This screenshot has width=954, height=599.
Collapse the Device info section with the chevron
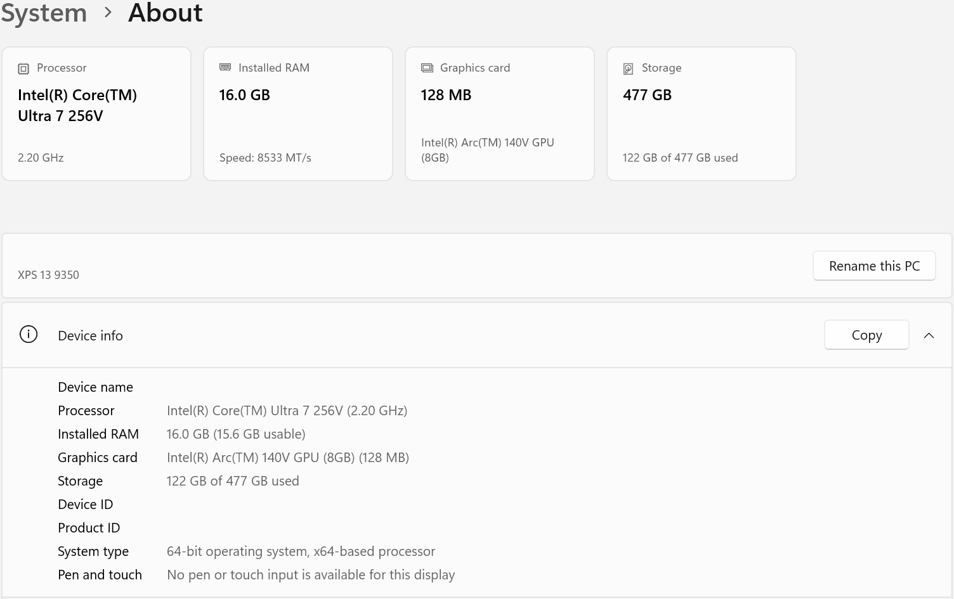tap(929, 335)
